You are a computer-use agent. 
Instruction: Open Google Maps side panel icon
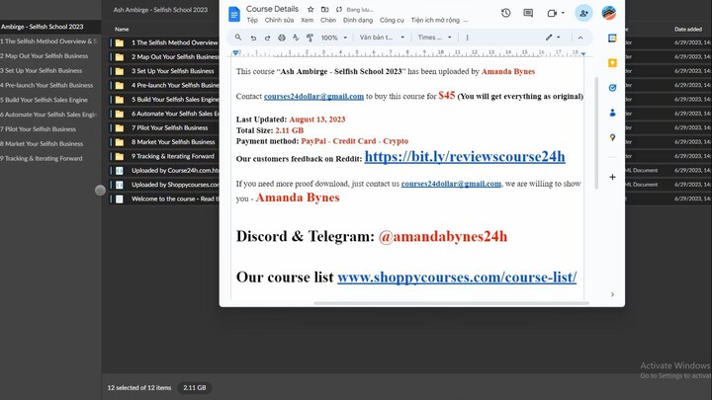tap(612, 137)
